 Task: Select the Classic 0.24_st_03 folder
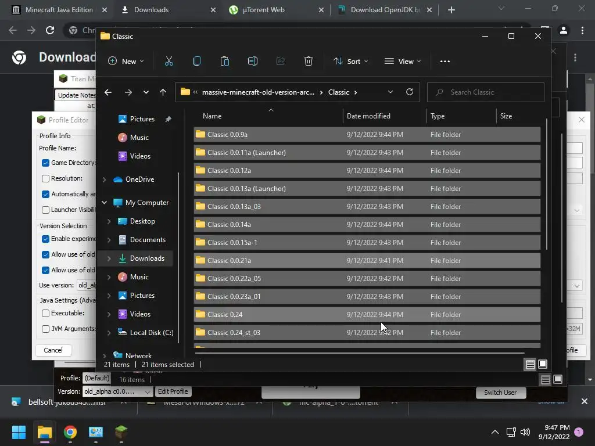pyautogui.click(x=367, y=333)
